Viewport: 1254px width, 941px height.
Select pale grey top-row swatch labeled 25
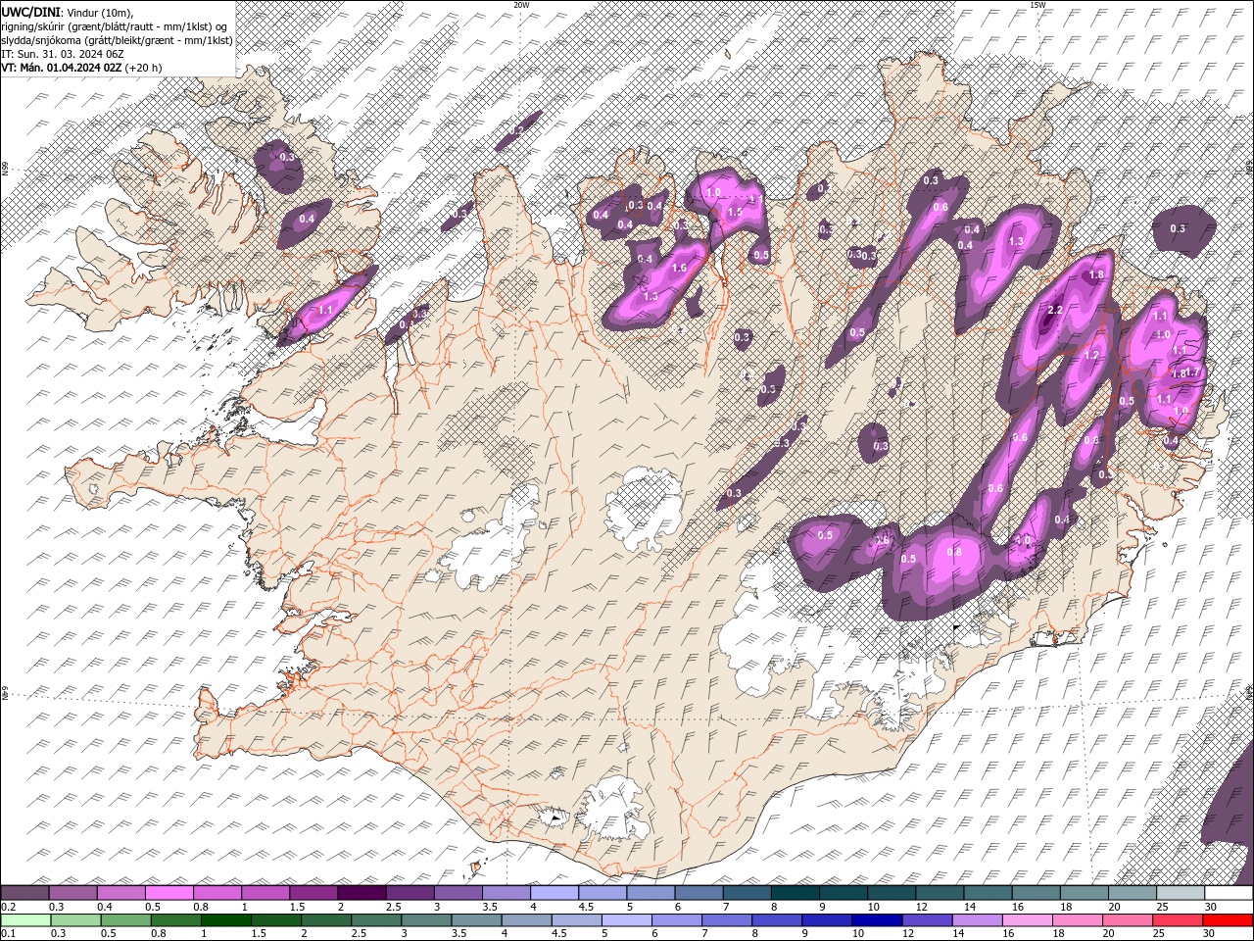click(x=1180, y=893)
